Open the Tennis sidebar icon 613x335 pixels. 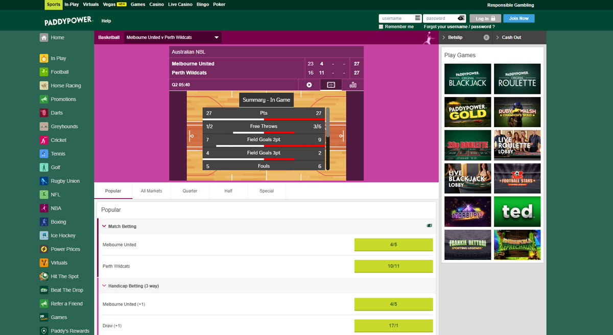click(x=44, y=154)
